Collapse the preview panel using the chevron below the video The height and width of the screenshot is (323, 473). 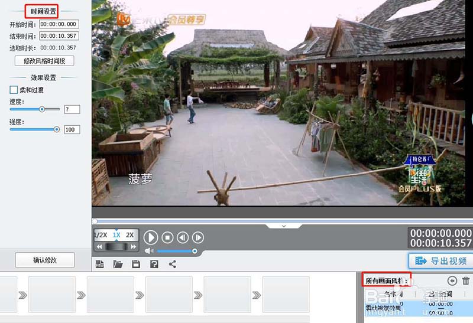(283, 226)
